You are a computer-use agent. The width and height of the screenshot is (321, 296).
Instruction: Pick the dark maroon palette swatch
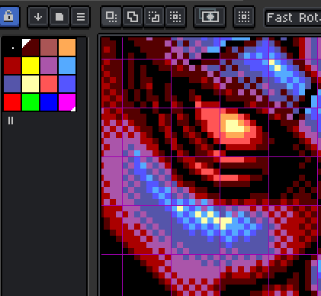coord(30,47)
